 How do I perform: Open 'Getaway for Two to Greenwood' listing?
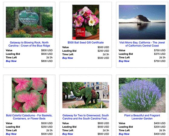point(86,117)
